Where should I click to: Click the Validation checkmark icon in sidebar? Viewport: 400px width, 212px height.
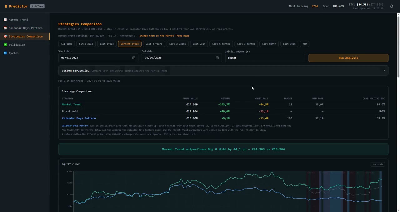tap(5, 45)
